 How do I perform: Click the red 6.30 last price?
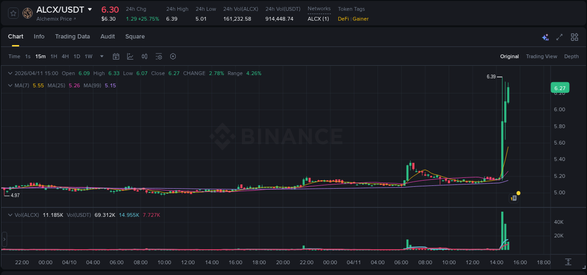pyautogui.click(x=110, y=9)
